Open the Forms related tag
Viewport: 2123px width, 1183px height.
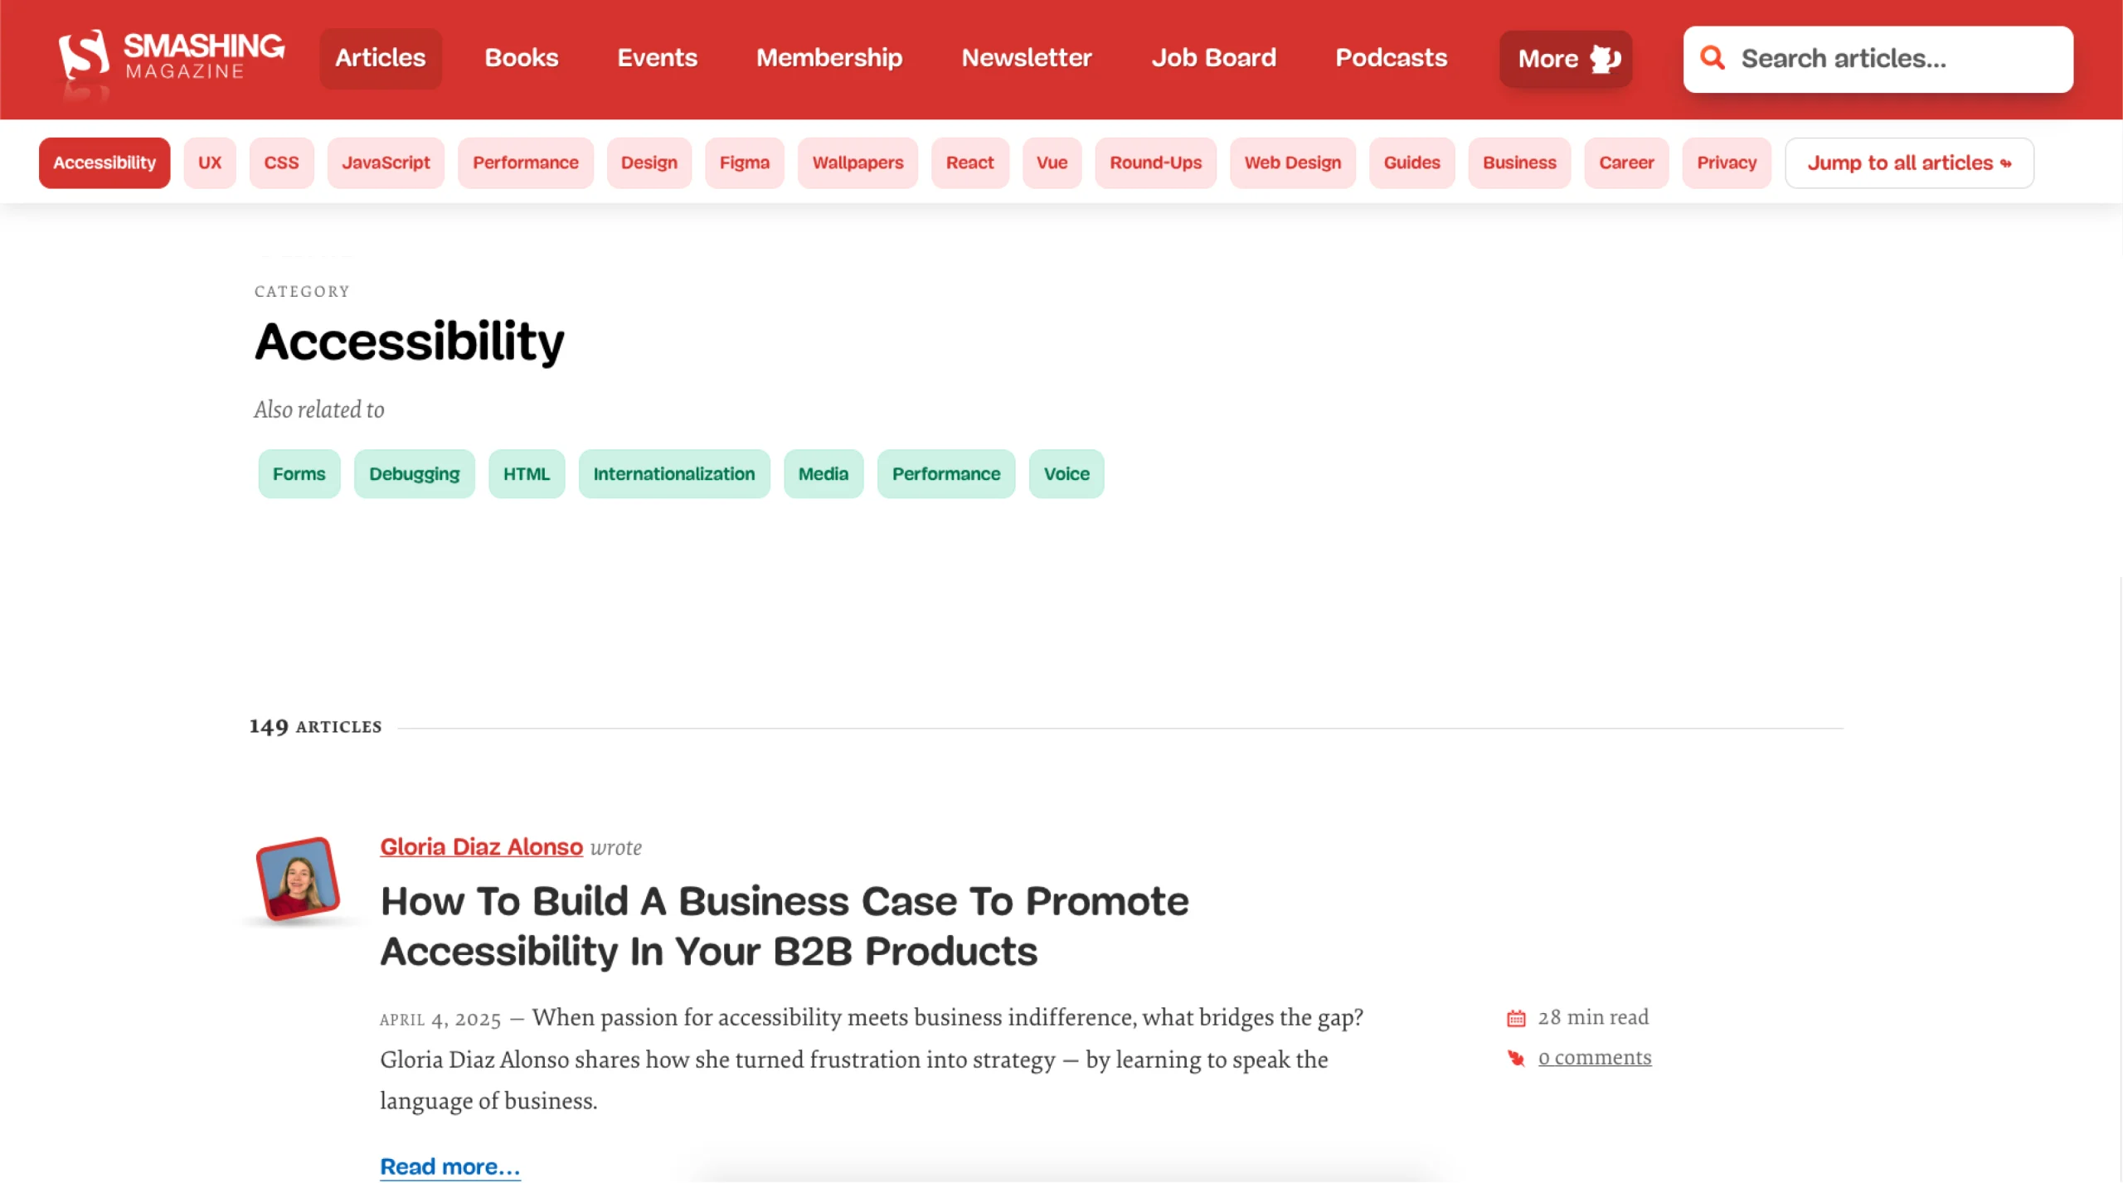click(299, 474)
